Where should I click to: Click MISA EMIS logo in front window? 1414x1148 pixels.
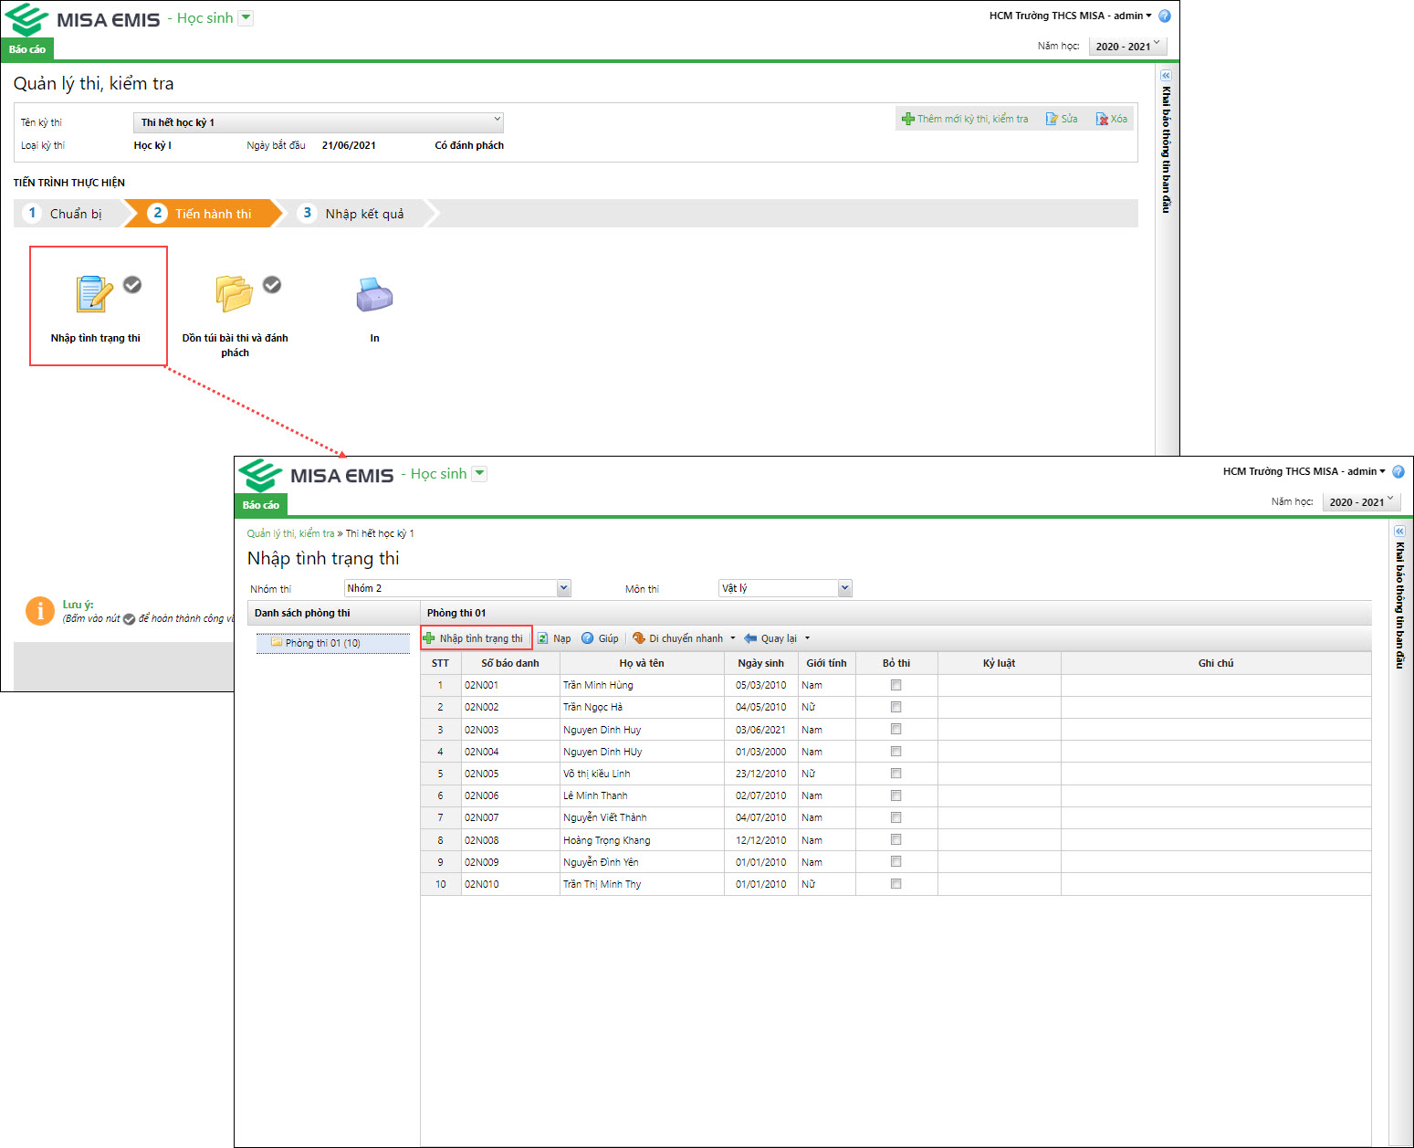click(x=316, y=475)
